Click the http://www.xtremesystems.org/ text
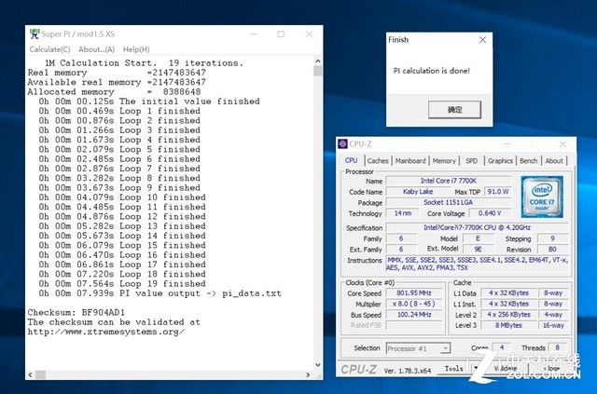 click(x=106, y=332)
